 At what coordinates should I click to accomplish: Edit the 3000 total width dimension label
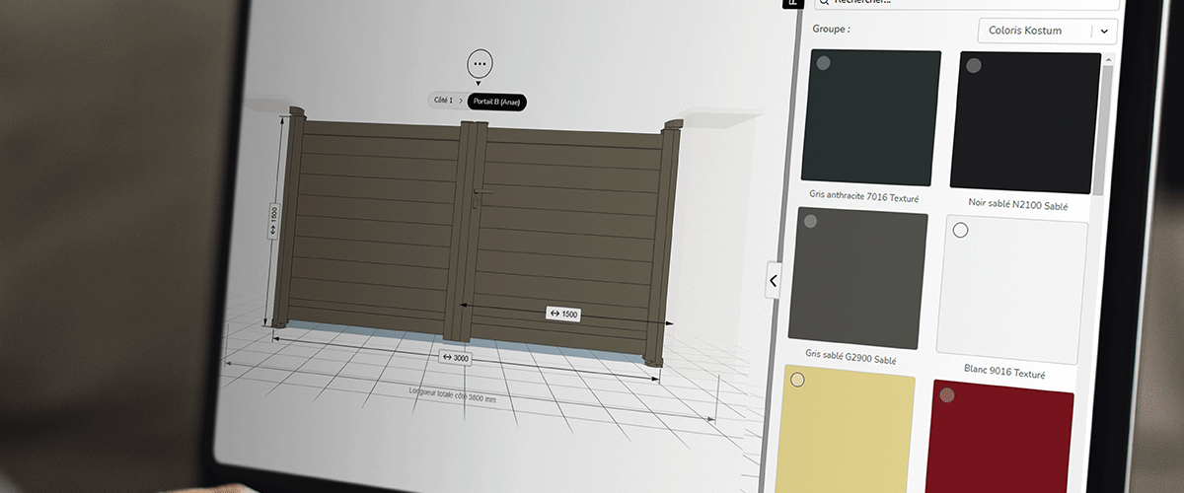[x=456, y=358]
